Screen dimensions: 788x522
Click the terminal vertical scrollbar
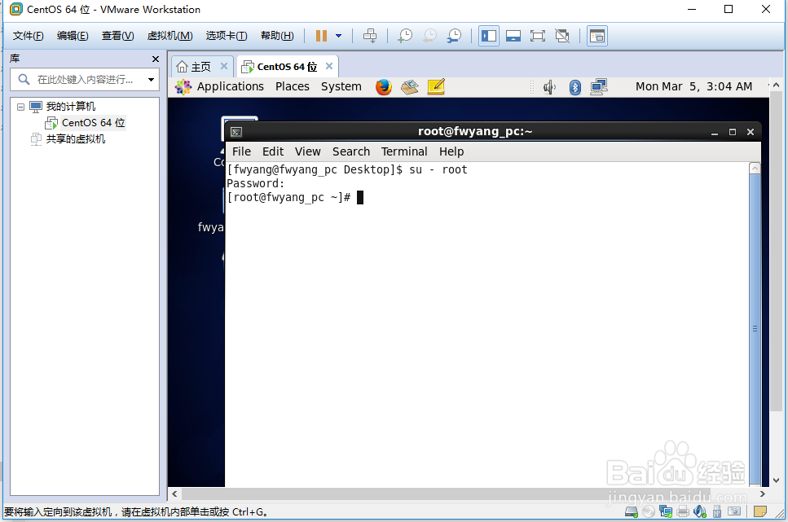(x=755, y=329)
